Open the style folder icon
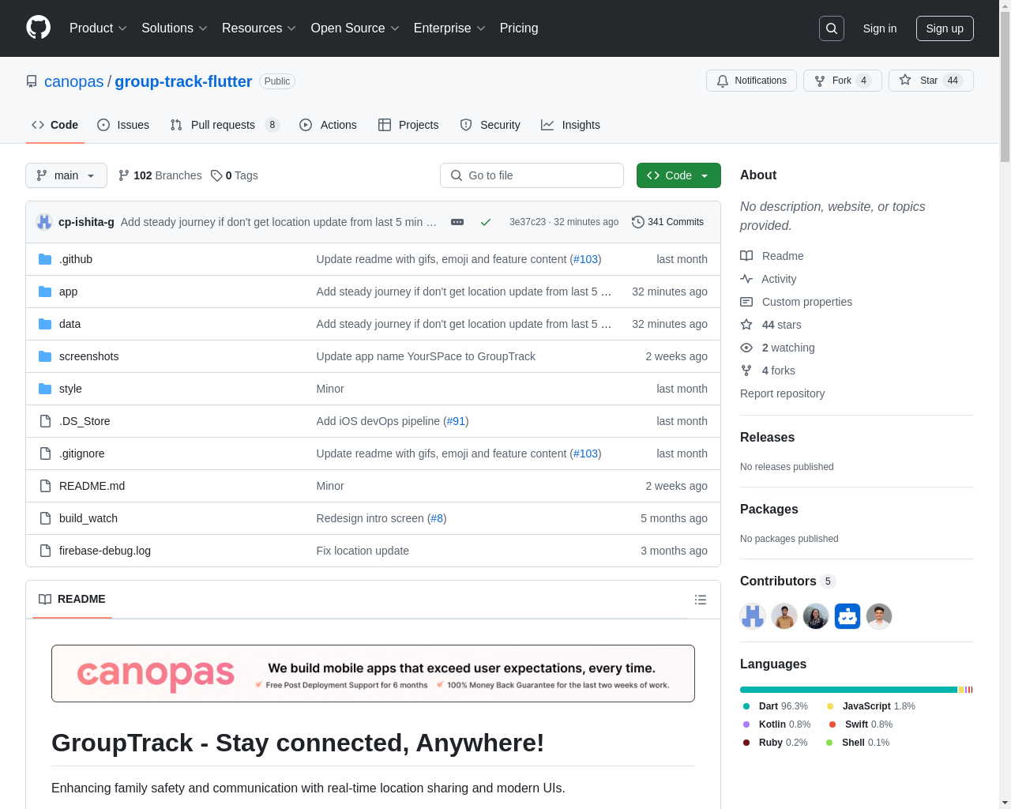The width and height of the screenshot is (1011, 809). (x=45, y=389)
